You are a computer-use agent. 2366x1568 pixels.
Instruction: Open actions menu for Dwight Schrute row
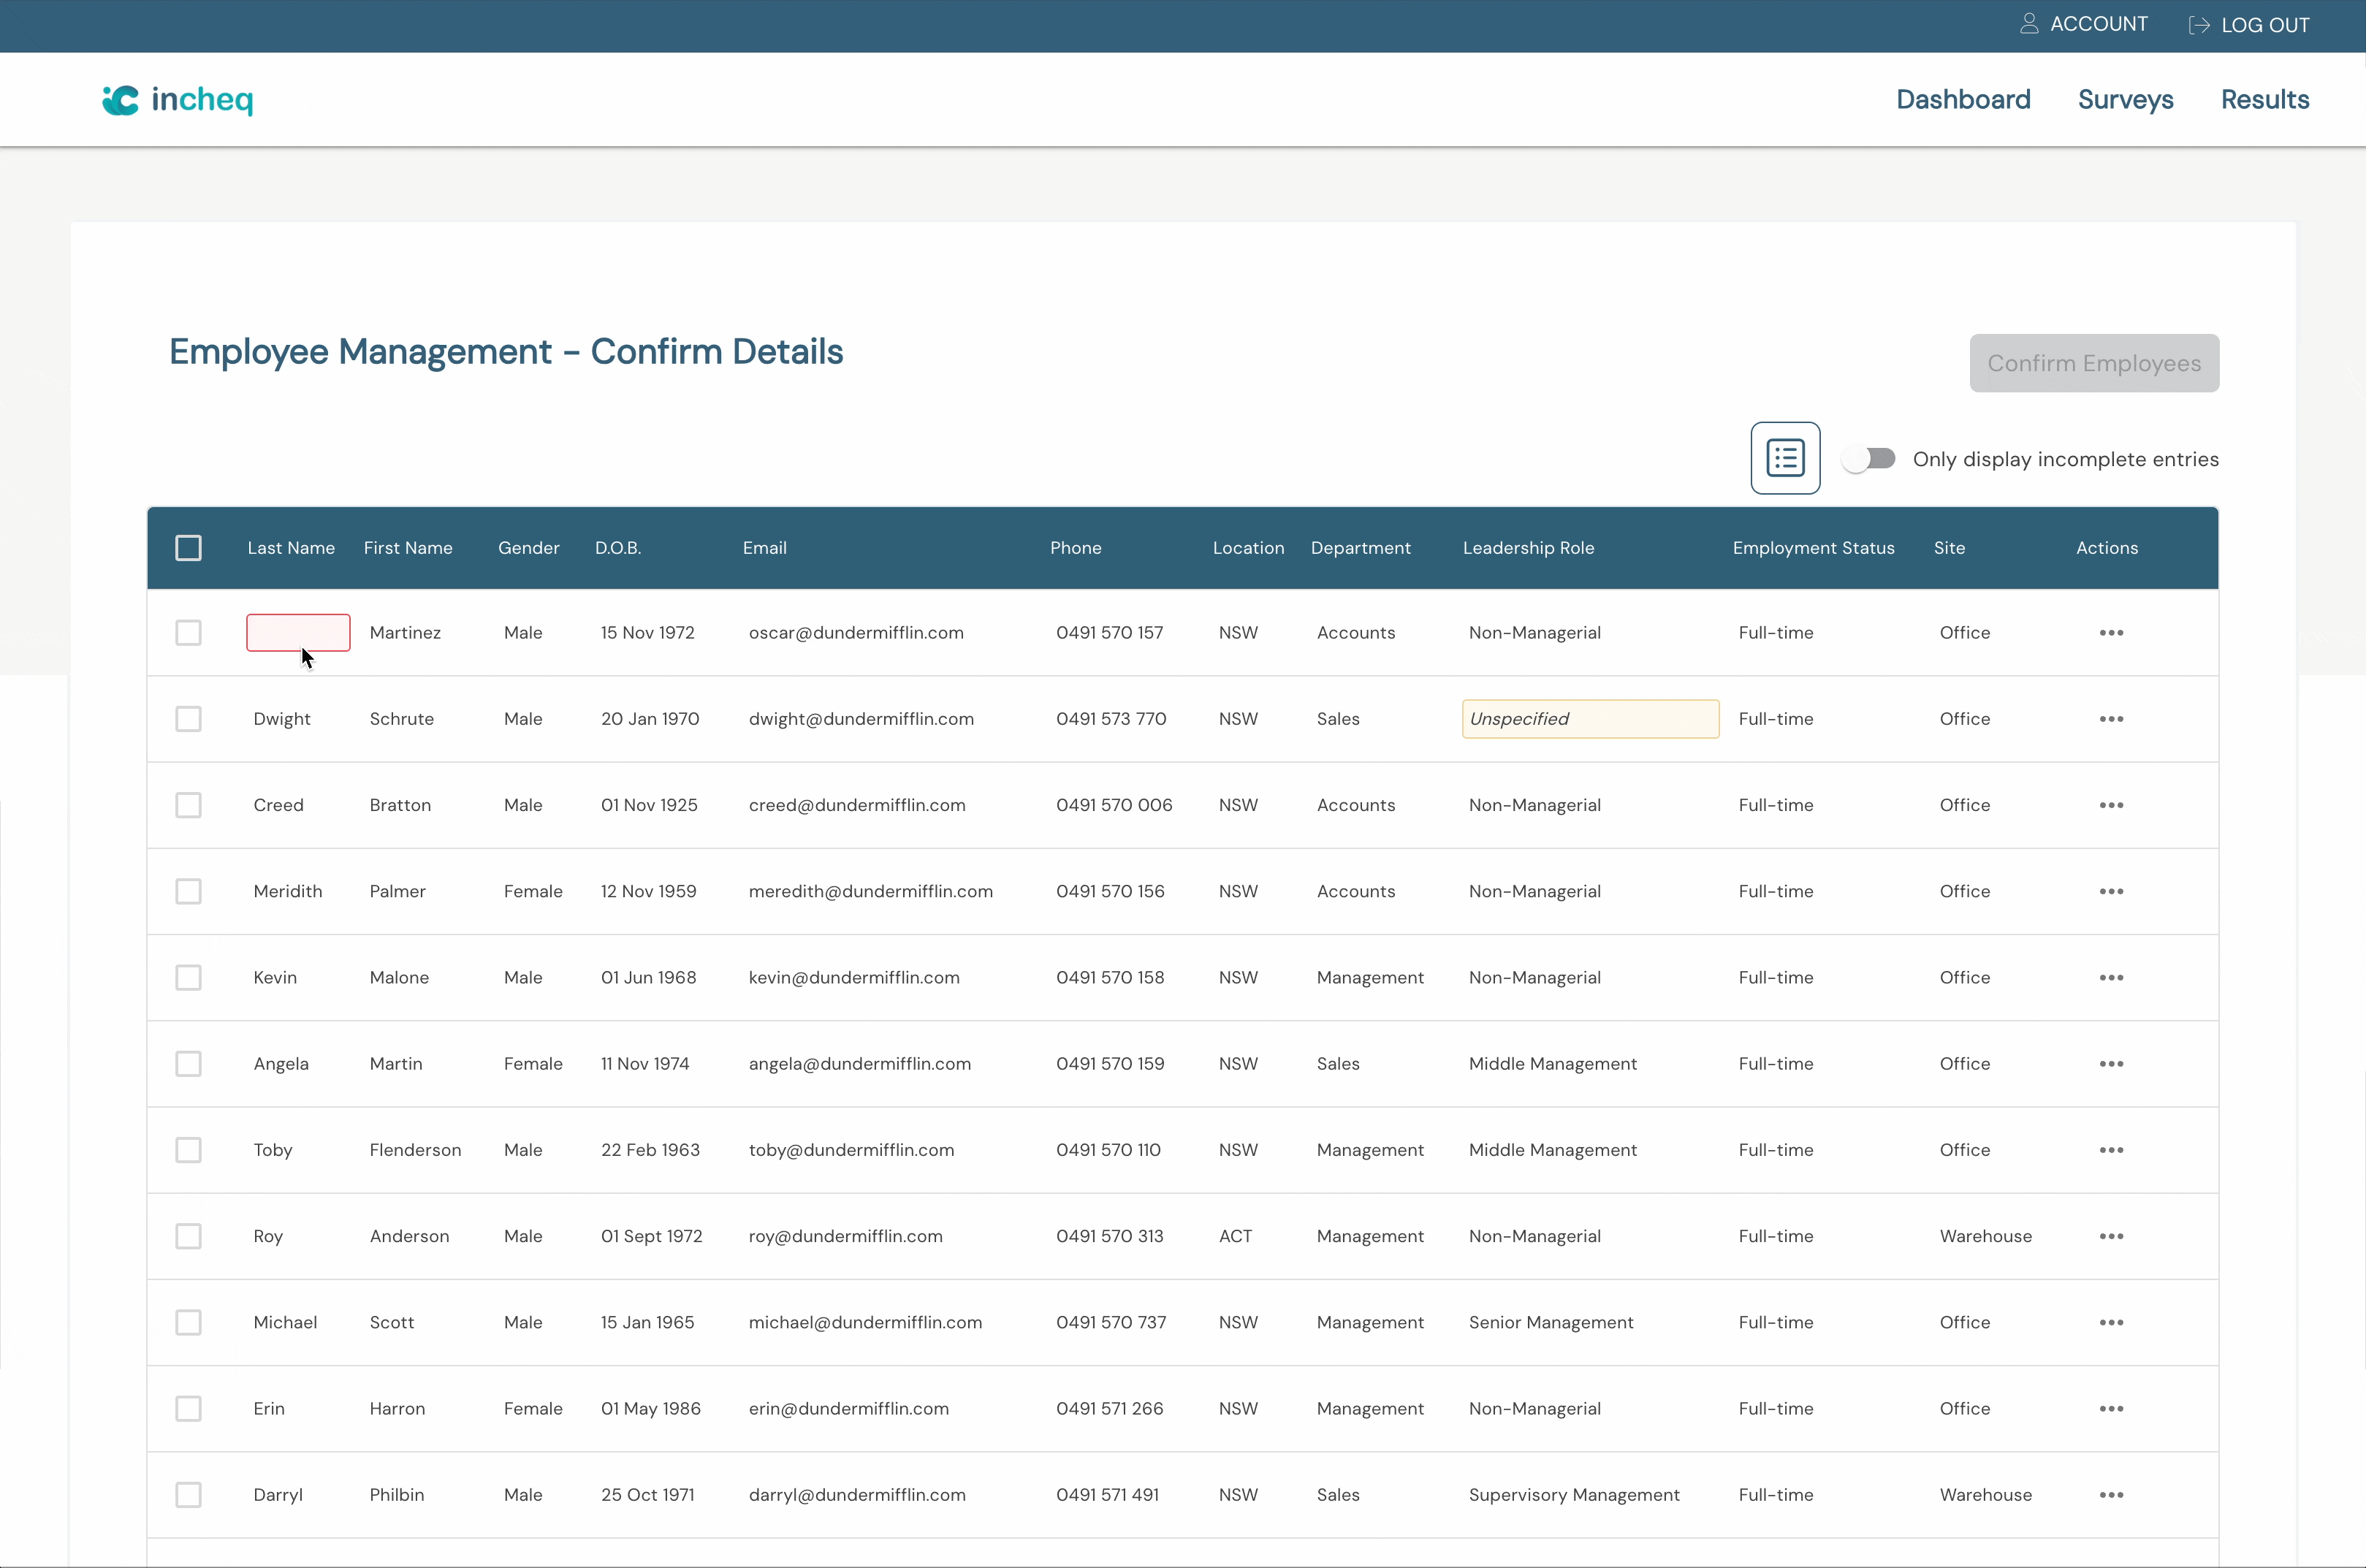tap(2111, 719)
